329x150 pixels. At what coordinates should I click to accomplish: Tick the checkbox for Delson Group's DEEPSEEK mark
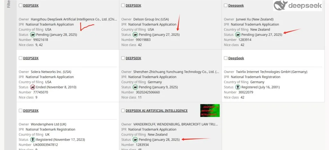point(123,5)
